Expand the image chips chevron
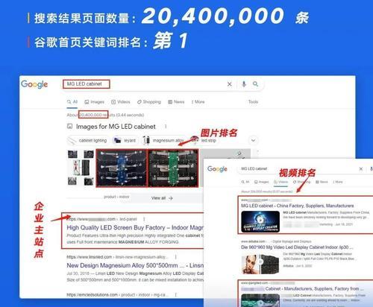Viewport: 373px width, 307px height. [253, 140]
